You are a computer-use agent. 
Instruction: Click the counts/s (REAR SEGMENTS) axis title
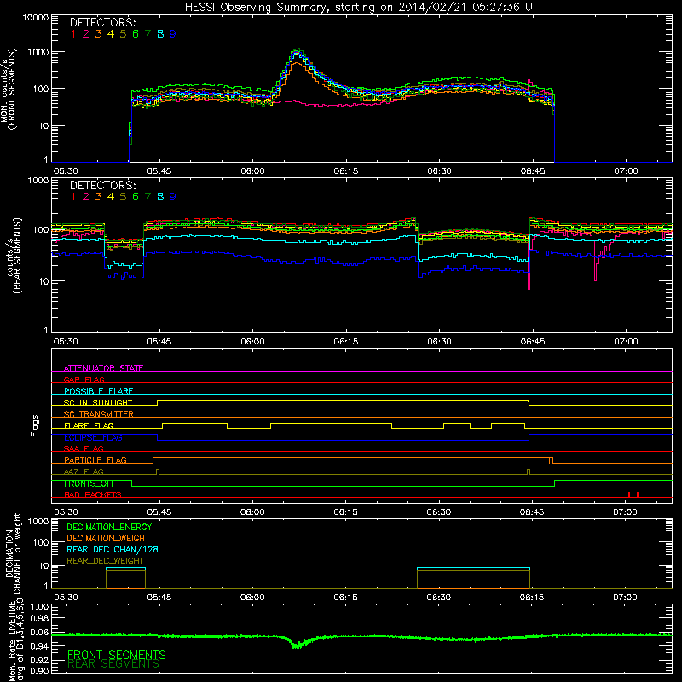pos(14,256)
